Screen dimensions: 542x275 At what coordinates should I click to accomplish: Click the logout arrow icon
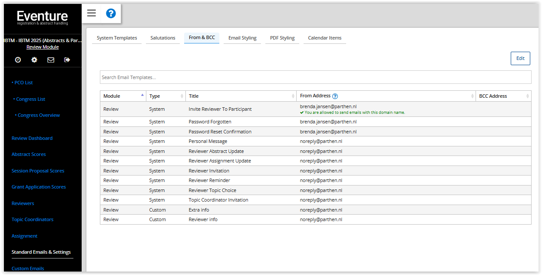click(67, 60)
